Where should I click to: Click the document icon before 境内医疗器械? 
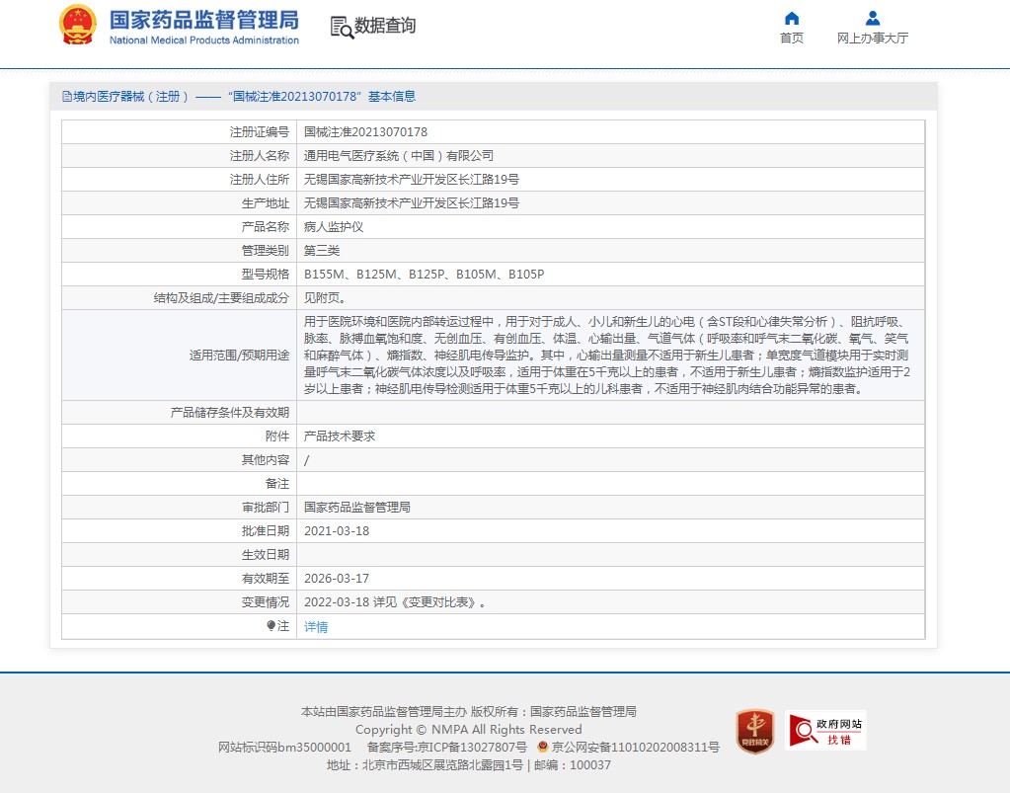(x=66, y=97)
